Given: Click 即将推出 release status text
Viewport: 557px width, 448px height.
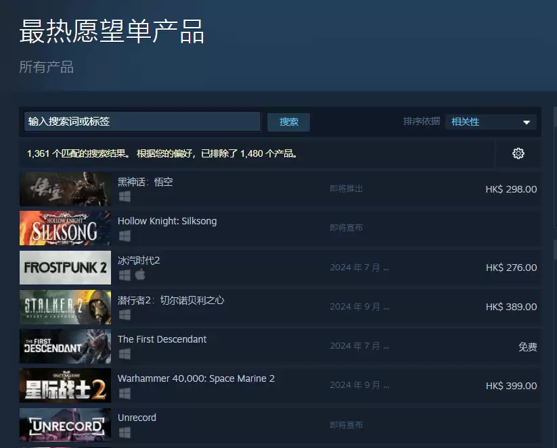Looking at the screenshot, I should click(x=347, y=189).
